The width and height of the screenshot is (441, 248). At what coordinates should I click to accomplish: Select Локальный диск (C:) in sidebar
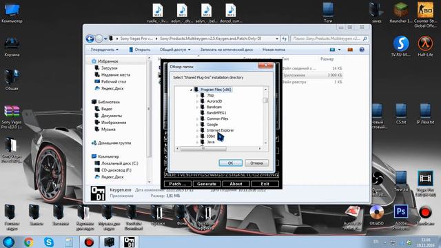[x=119, y=163]
